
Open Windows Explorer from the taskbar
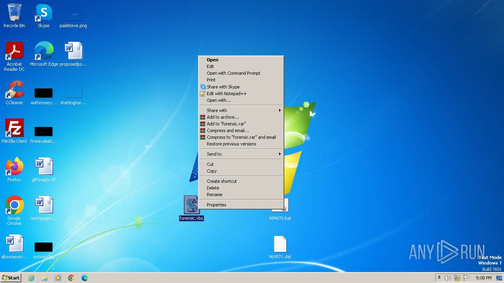(44, 278)
